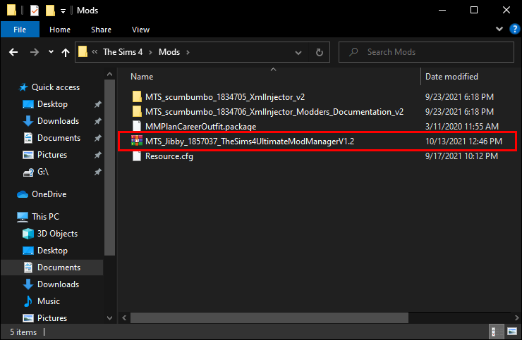Switch to the View tab
The image size is (522, 340).
pos(140,30)
